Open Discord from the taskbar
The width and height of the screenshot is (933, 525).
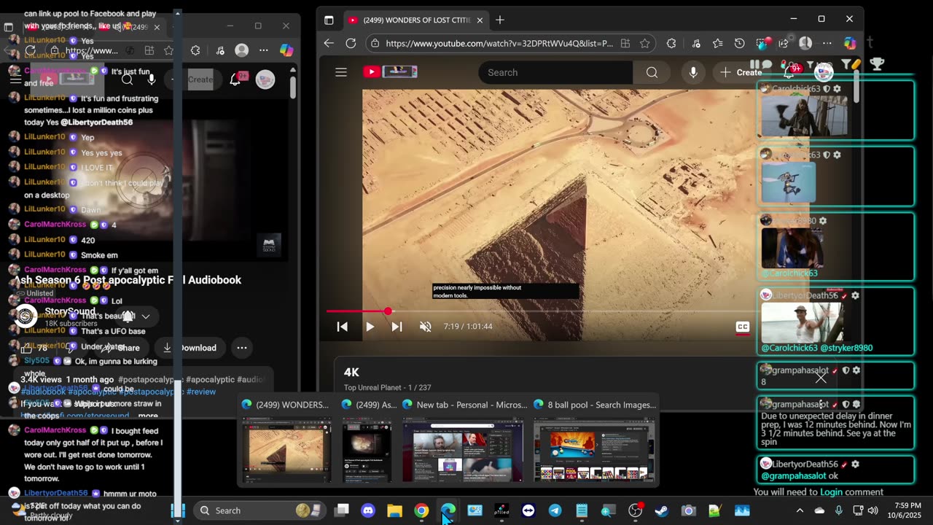(368, 510)
